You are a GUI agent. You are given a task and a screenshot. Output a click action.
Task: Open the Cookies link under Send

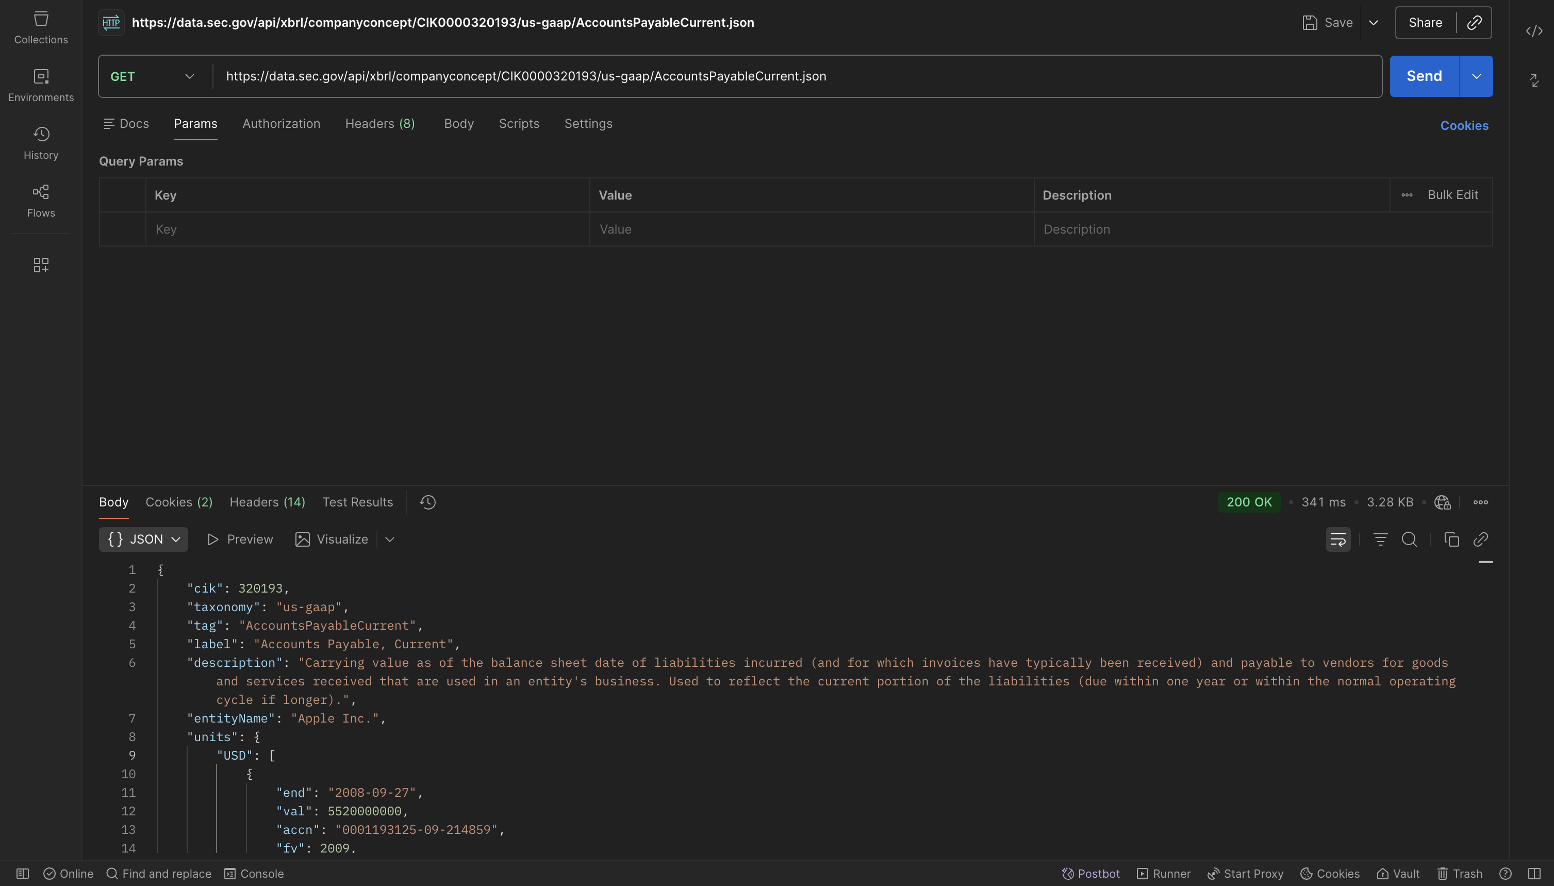pos(1464,126)
